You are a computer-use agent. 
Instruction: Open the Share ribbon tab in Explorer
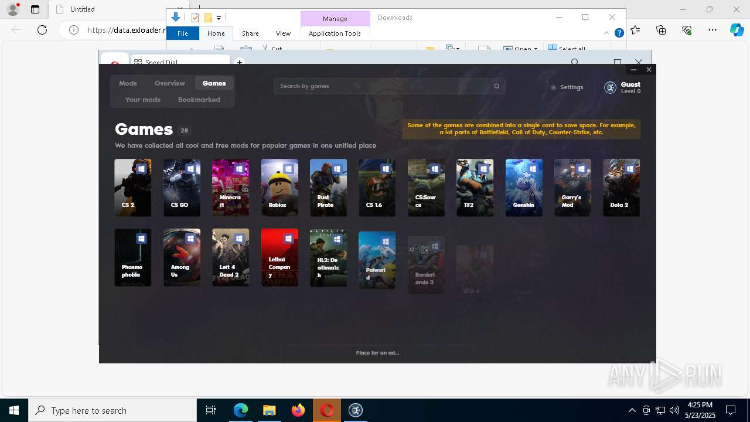coord(250,33)
